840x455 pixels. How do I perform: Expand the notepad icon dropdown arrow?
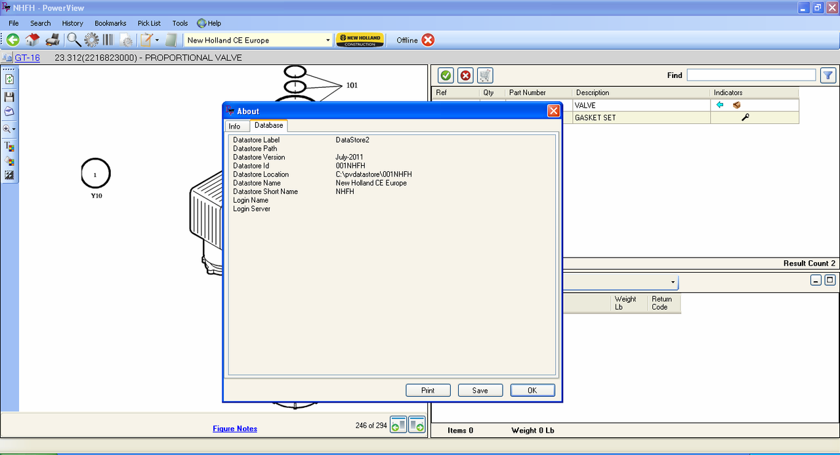click(157, 41)
